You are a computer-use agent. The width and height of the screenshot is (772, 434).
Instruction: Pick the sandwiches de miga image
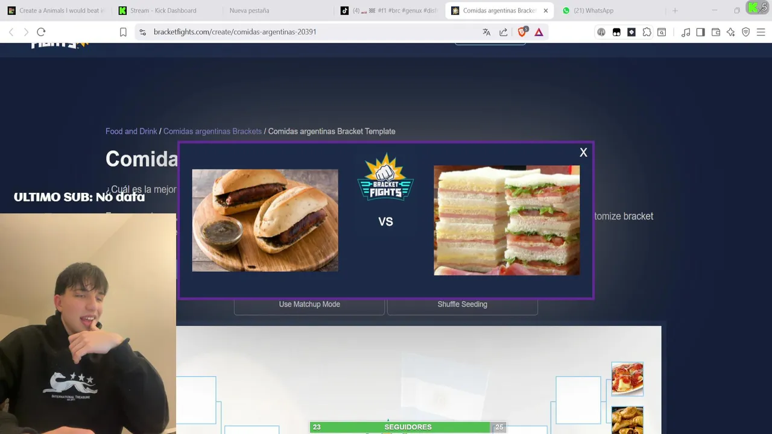coord(507,221)
